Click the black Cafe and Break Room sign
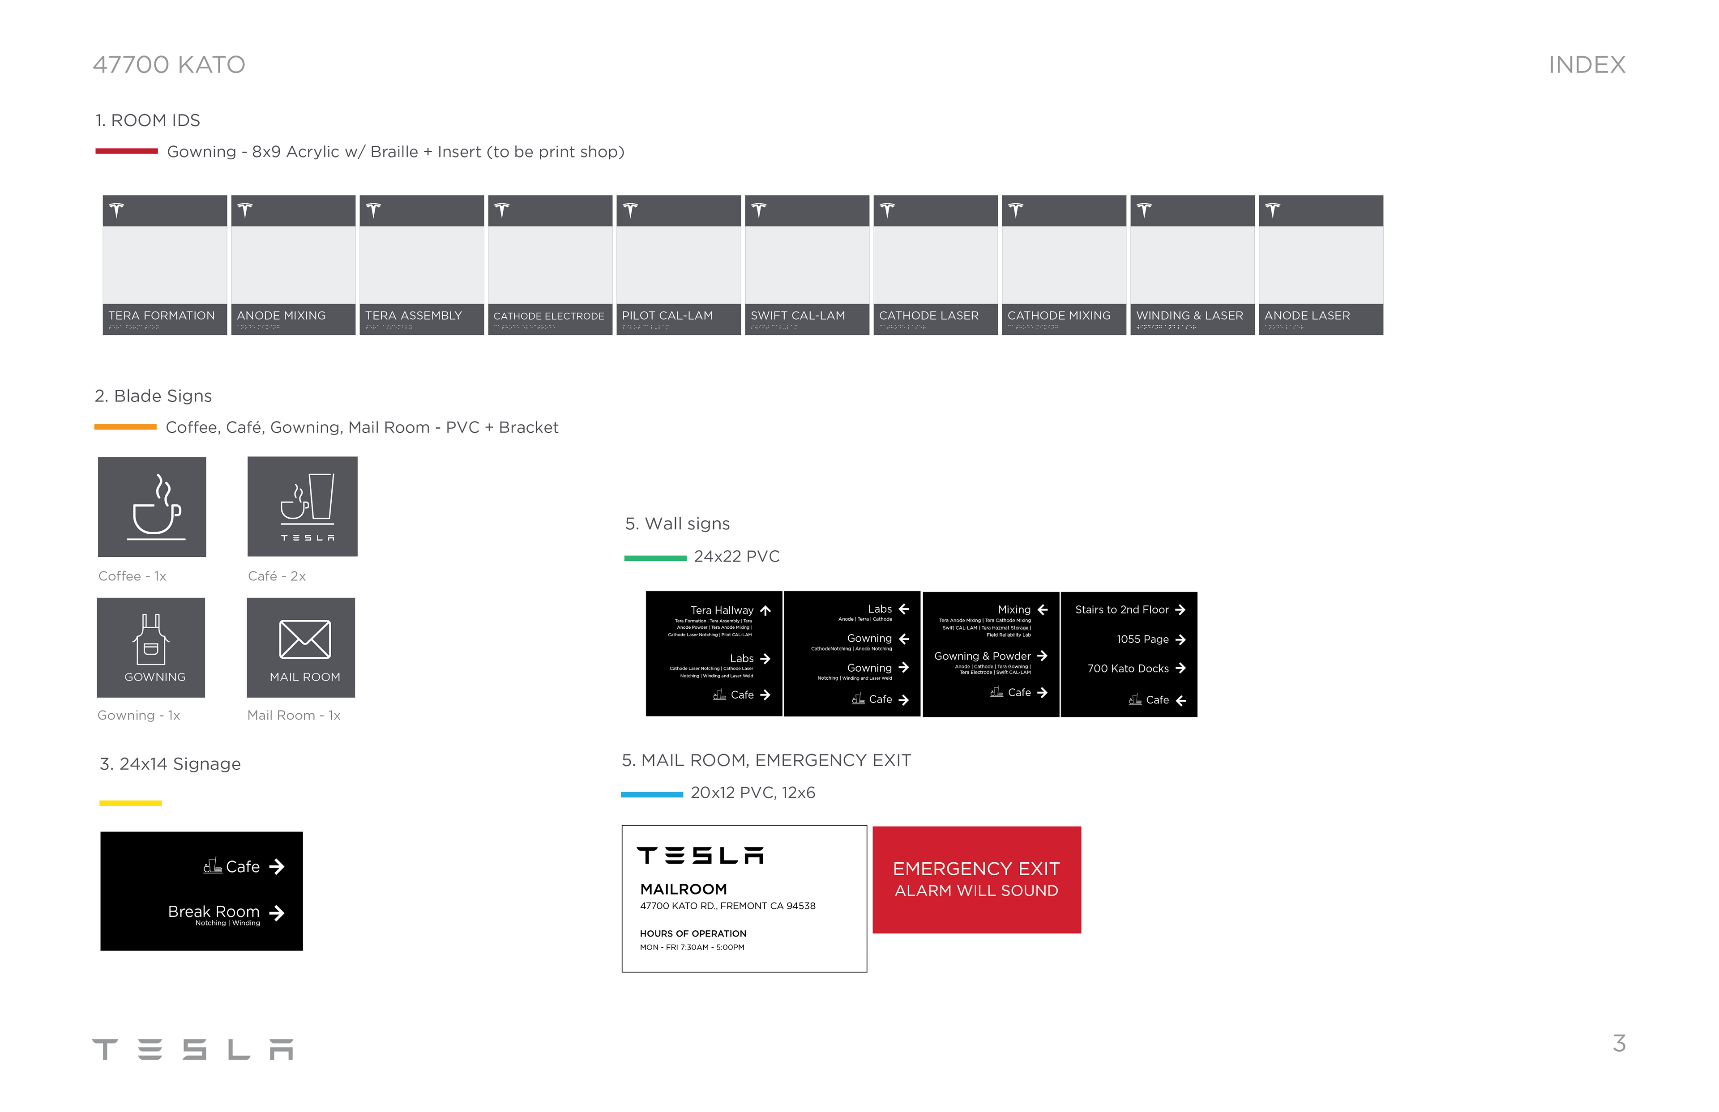Image resolution: width=1719 pixels, height=1112 pixels. pos(201,891)
